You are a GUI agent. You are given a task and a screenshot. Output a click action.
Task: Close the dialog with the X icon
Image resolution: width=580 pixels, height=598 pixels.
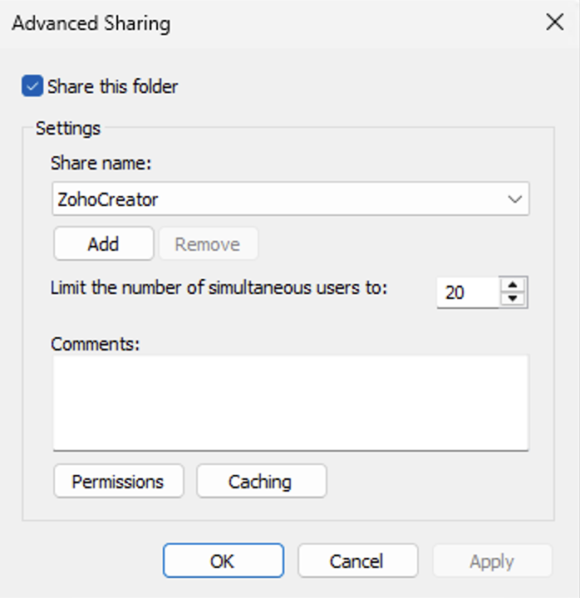[554, 22]
